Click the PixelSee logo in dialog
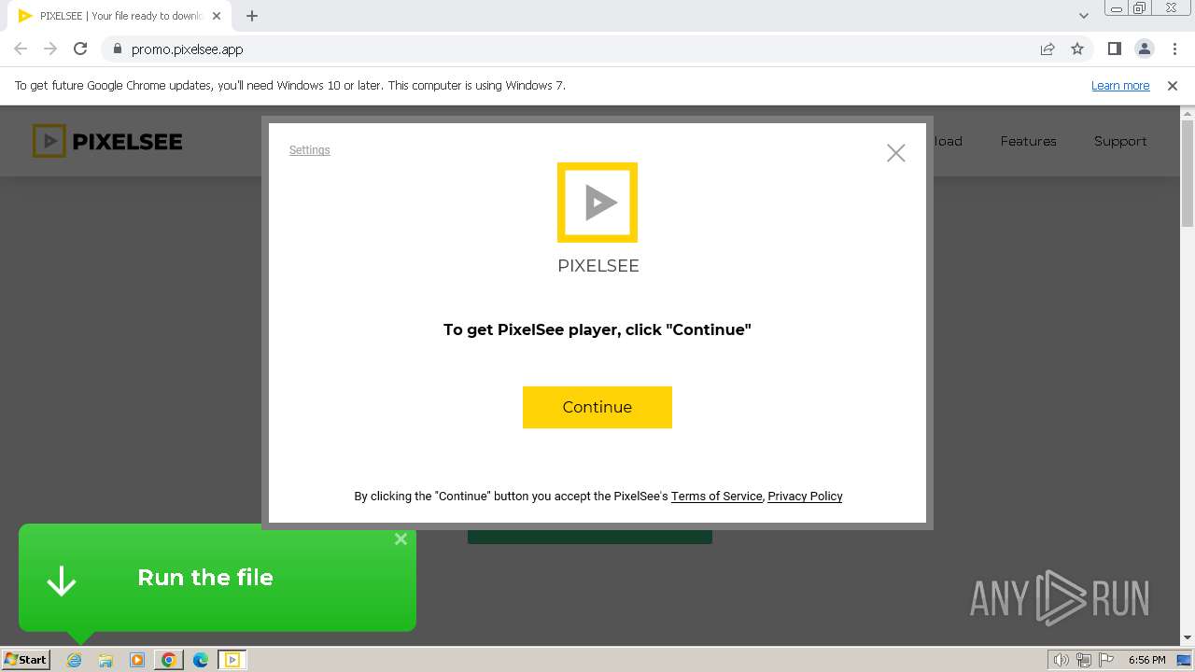Viewport: 1195px width, 672px height. coord(597,203)
